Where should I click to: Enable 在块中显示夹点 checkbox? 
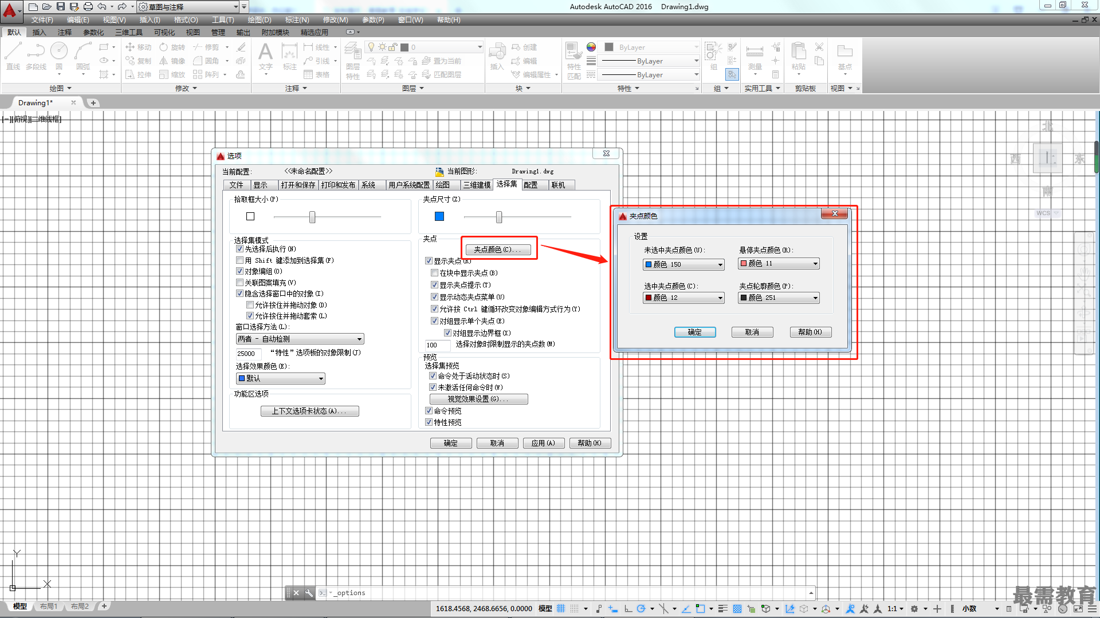(x=434, y=273)
